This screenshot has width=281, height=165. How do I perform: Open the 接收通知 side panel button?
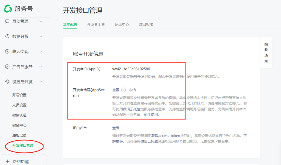tap(266, 52)
